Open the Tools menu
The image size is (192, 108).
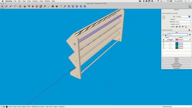point(41,1)
